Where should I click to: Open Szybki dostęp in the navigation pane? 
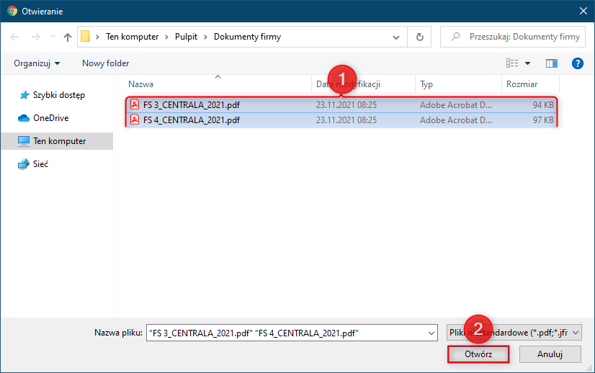(59, 95)
